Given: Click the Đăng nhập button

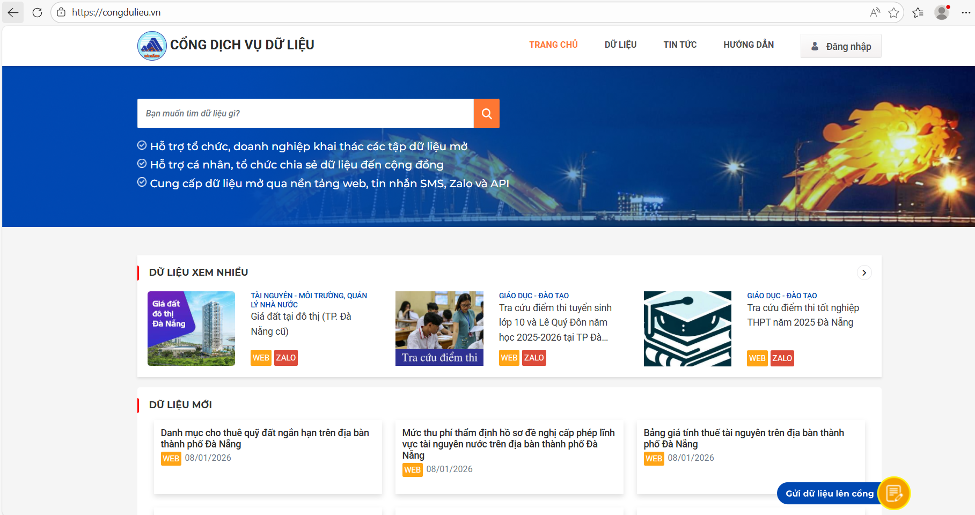Looking at the screenshot, I should pyautogui.click(x=840, y=46).
